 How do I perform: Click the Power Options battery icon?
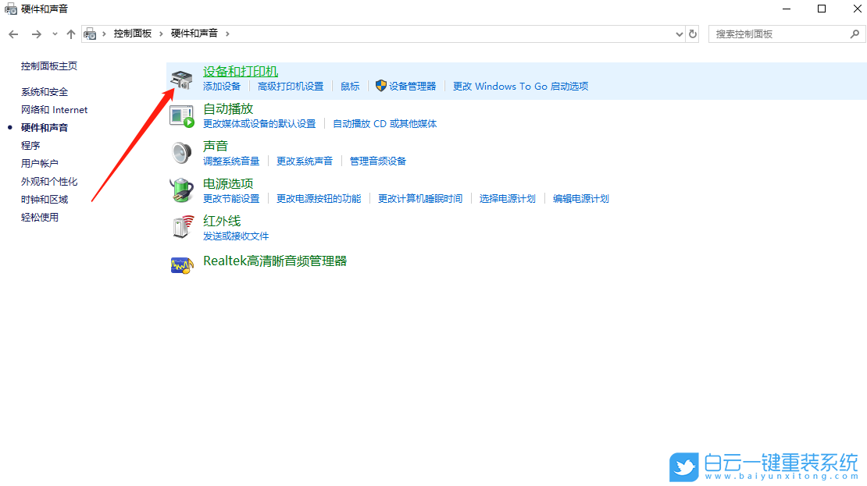[181, 189]
